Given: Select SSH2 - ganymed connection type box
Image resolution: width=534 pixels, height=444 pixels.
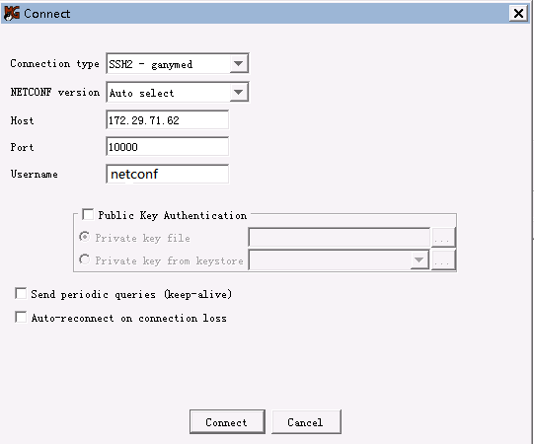Looking at the screenshot, I should 178,63.
